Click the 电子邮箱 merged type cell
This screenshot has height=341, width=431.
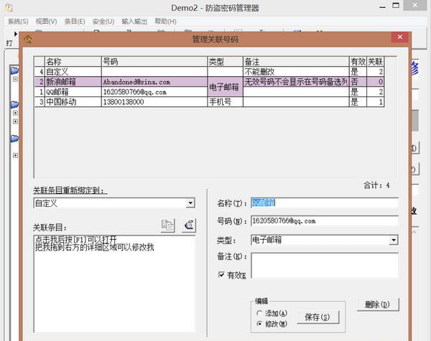225,87
